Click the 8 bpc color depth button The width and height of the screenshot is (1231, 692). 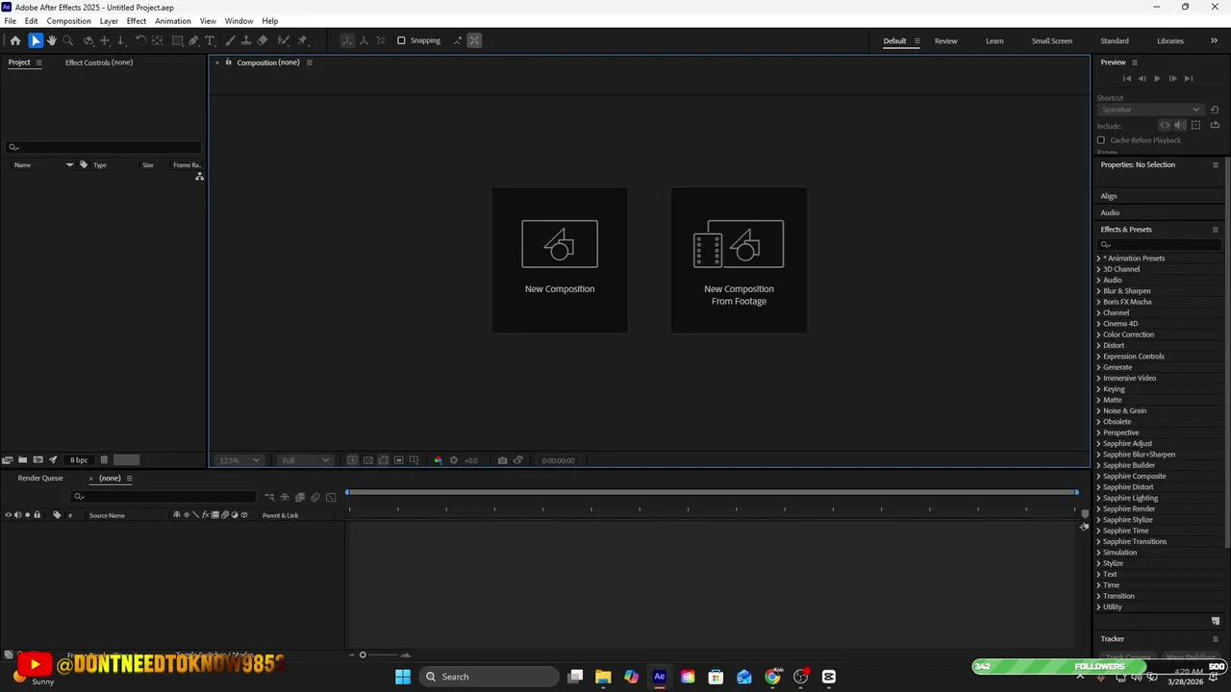pyautogui.click(x=79, y=459)
